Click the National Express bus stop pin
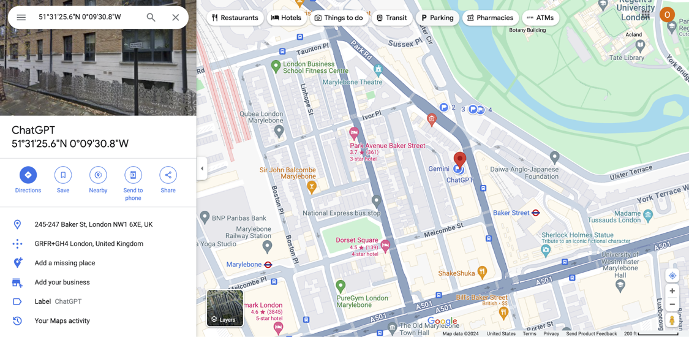 click(376, 202)
